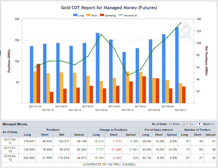Open the As of Date dropdown
218x168 pixels.
(x=192, y=124)
